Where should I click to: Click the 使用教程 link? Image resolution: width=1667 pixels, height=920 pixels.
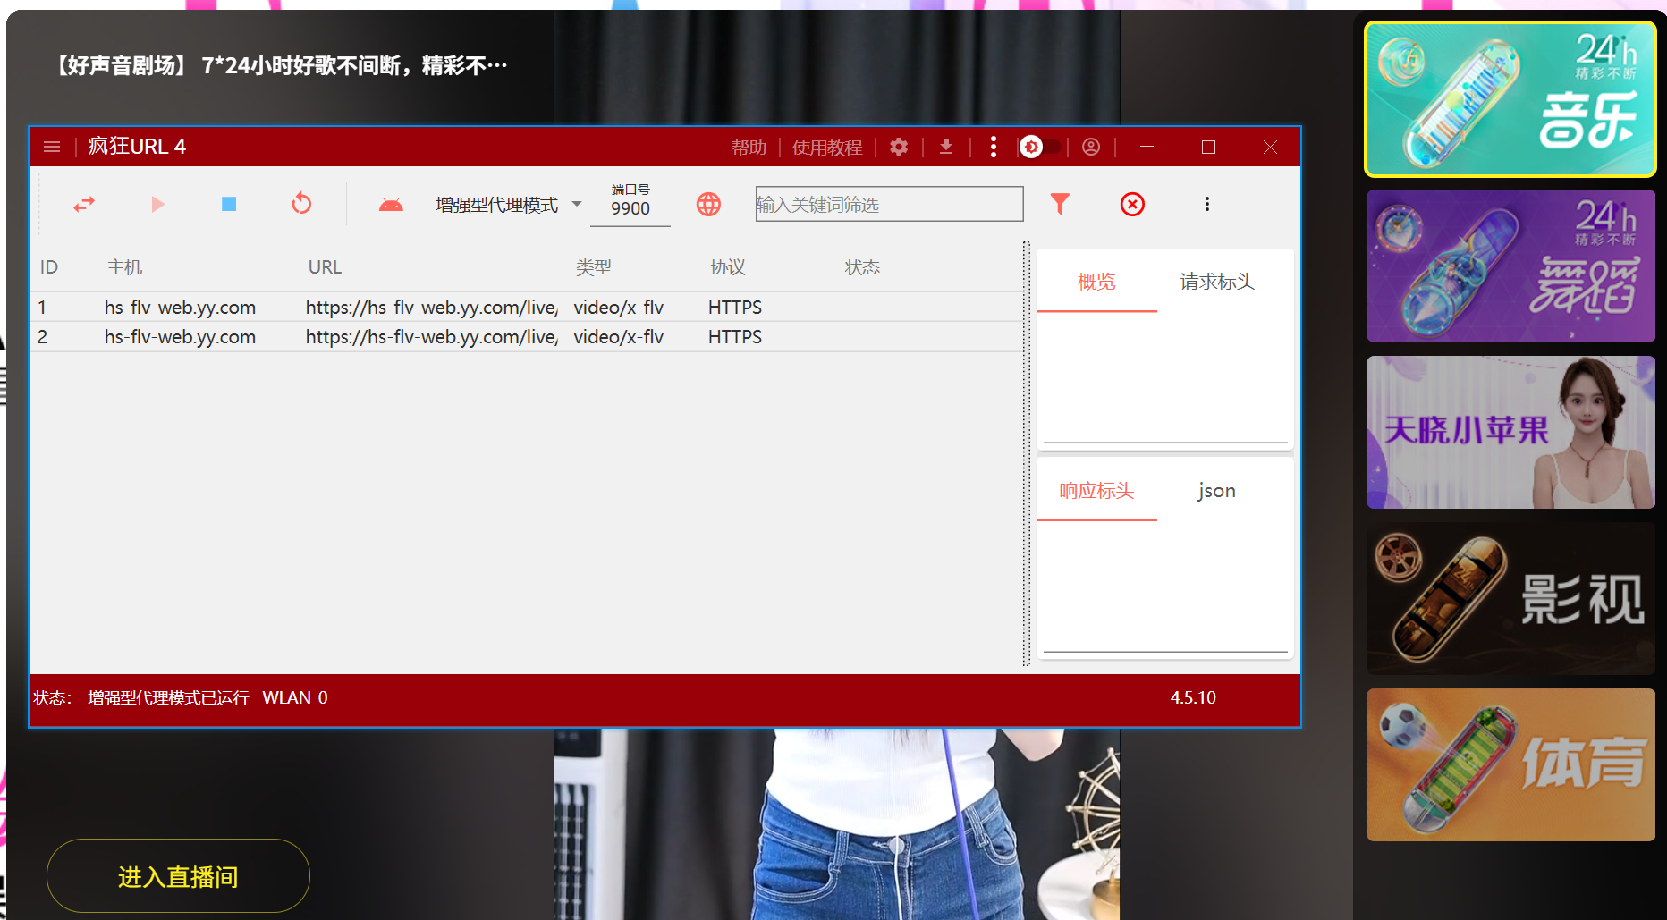(x=827, y=147)
